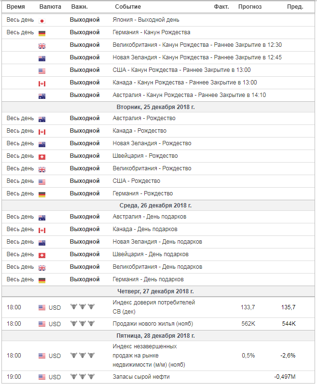This screenshot has height=385, width=317.
Task: Click the US flag in США - Рождество row
Action: coord(42,181)
